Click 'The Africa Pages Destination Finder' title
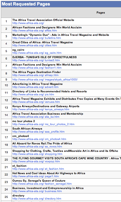The height and width of the screenshot is (202, 121). click(x=37, y=72)
